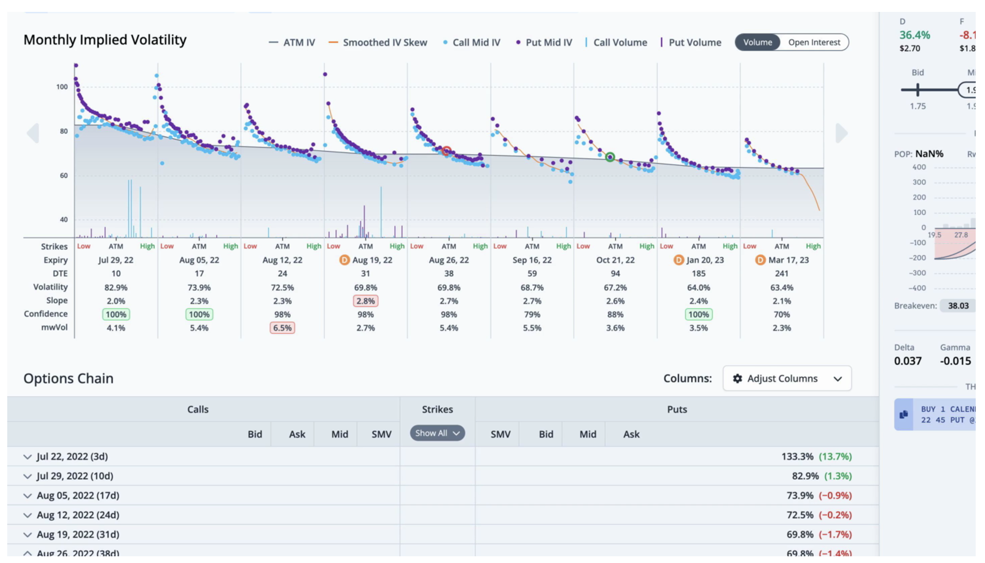Click the gear icon in Adjust Columns
Image resolution: width=985 pixels, height=563 pixels.
tap(737, 379)
